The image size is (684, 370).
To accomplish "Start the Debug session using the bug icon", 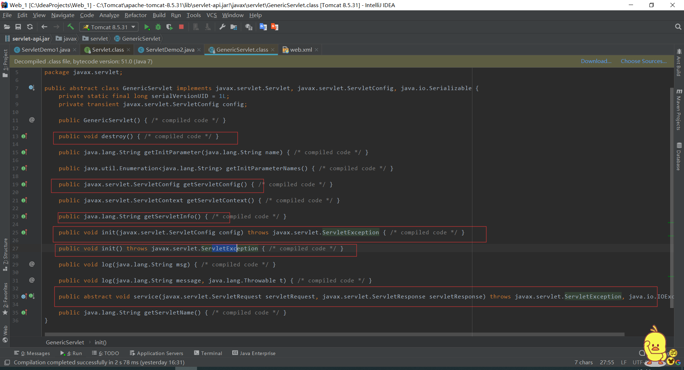I will [158, 27].
